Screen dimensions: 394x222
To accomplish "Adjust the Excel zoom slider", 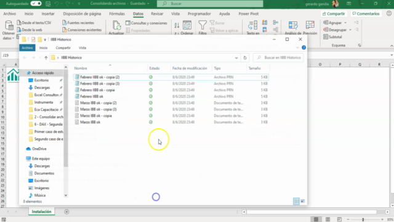I will [x=363, y=220].
